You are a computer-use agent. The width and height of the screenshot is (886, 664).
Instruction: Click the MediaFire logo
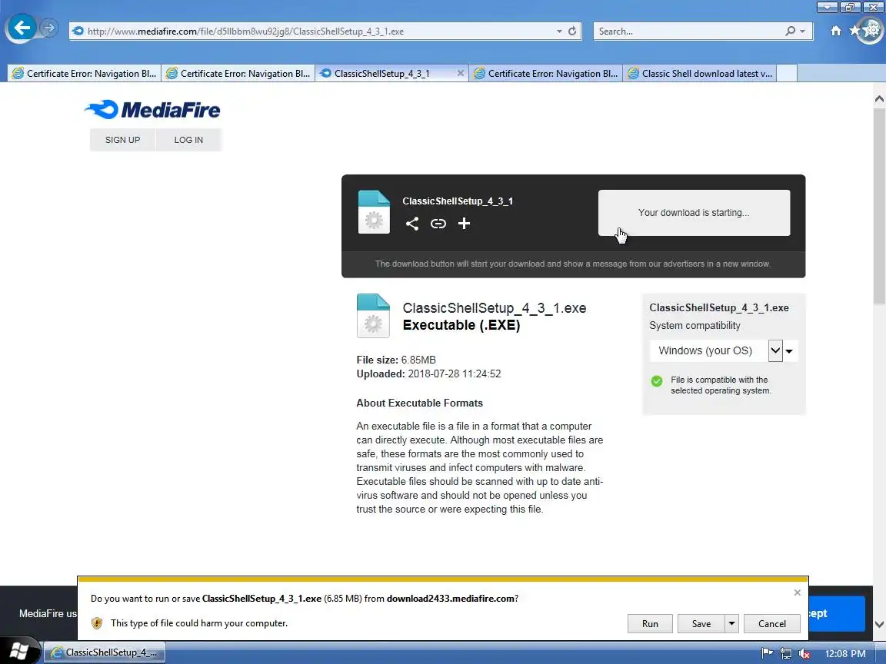point(152,110)
